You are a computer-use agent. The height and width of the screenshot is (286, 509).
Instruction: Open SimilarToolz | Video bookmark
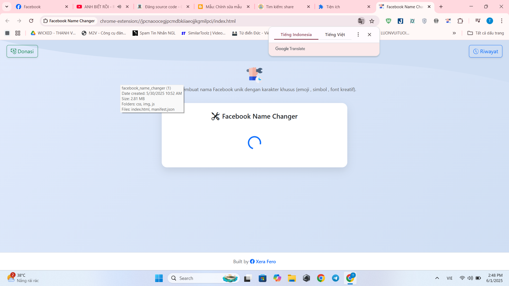click(x=204, y=33)
